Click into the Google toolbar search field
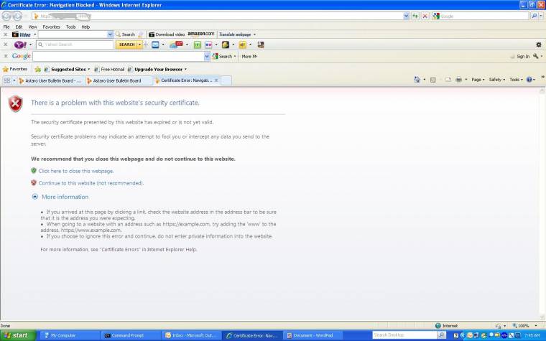This screenshot has height=341, width=546. (108, 56)
